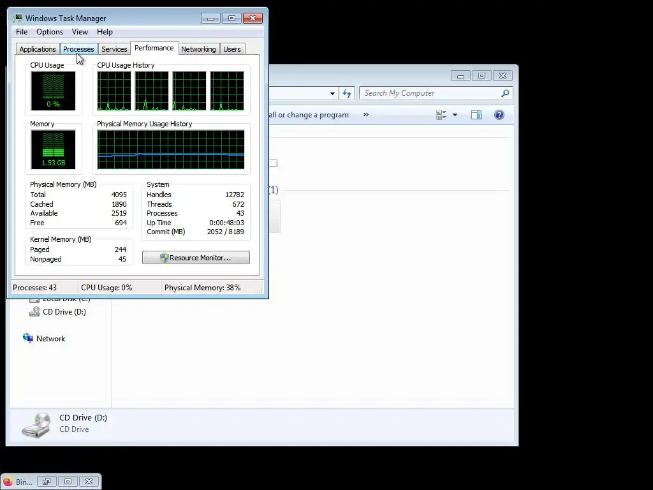Click the Firefox icon in the bottom taskbar item
The image size is (653, 490).
point(8,482)
